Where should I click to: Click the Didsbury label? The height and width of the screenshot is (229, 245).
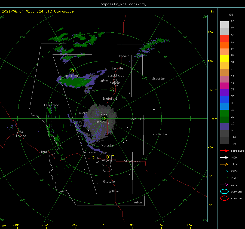[x=103, y=122]
